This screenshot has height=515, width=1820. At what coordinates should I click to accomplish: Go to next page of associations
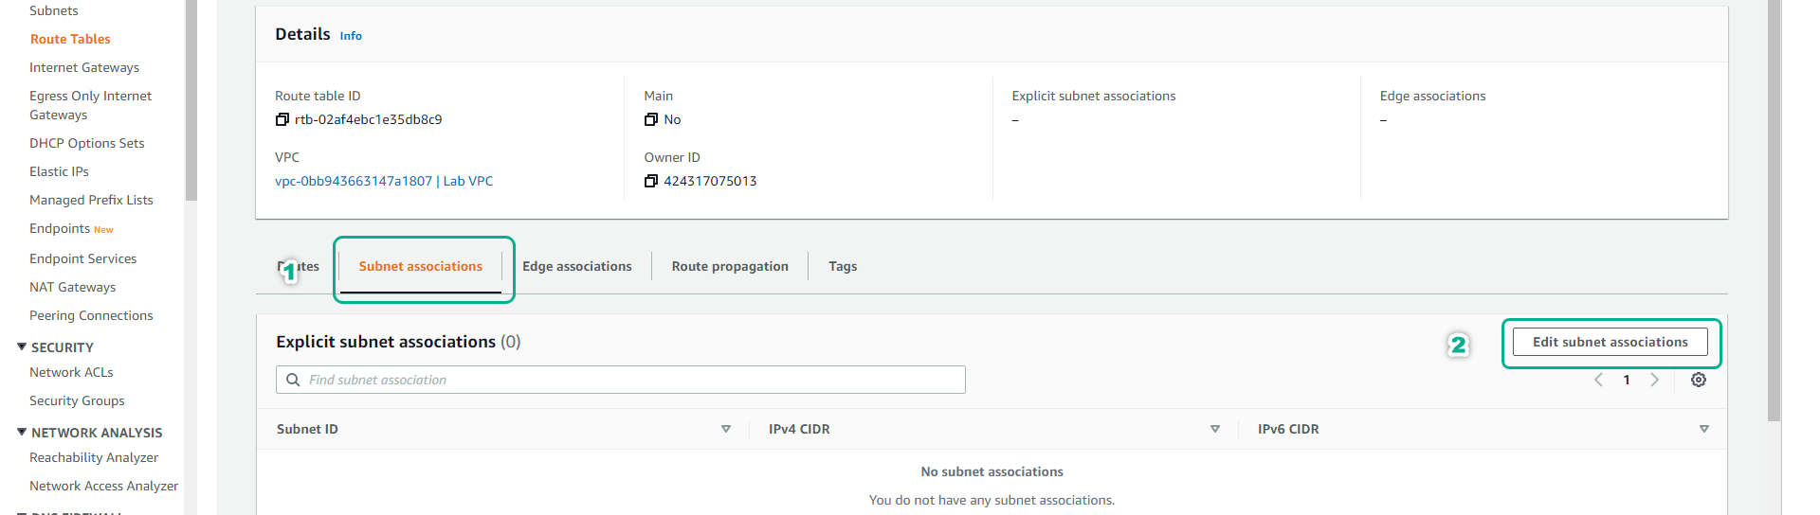[1654, 380]
